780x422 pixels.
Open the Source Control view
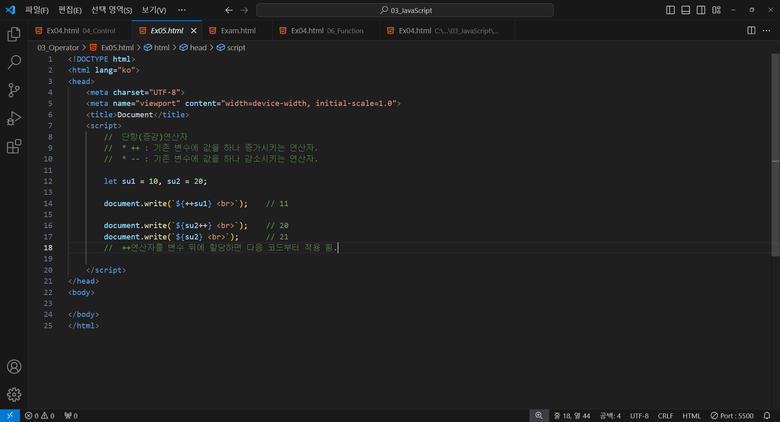pyautogui.click(x=14, y=90)
